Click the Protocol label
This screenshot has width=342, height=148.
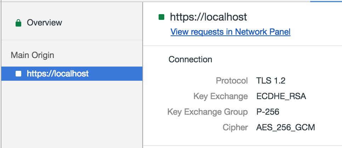coord(232,81)
